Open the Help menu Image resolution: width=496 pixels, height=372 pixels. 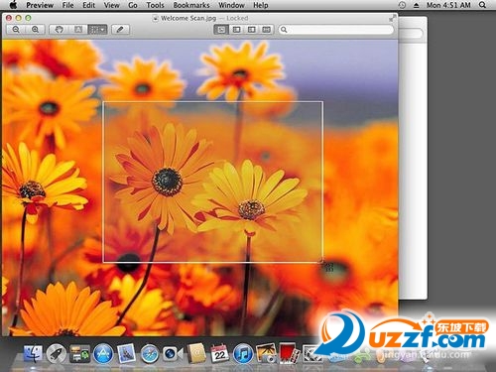tap(261, 5)
